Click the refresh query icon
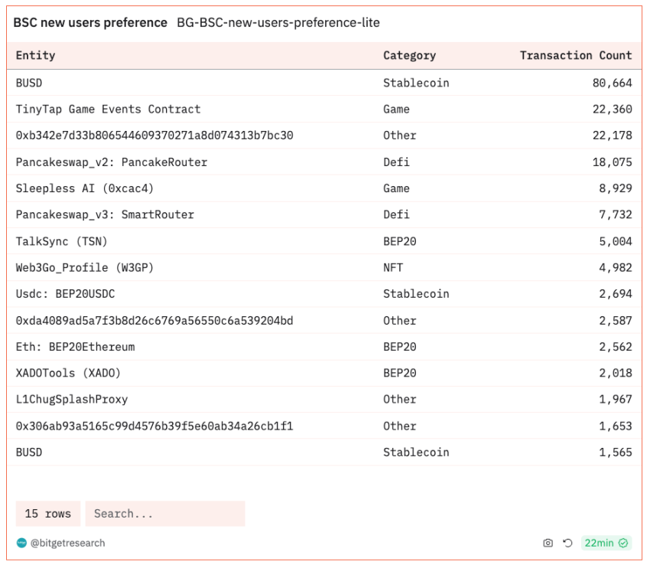 pyautogui.click(x=567, y=543)
